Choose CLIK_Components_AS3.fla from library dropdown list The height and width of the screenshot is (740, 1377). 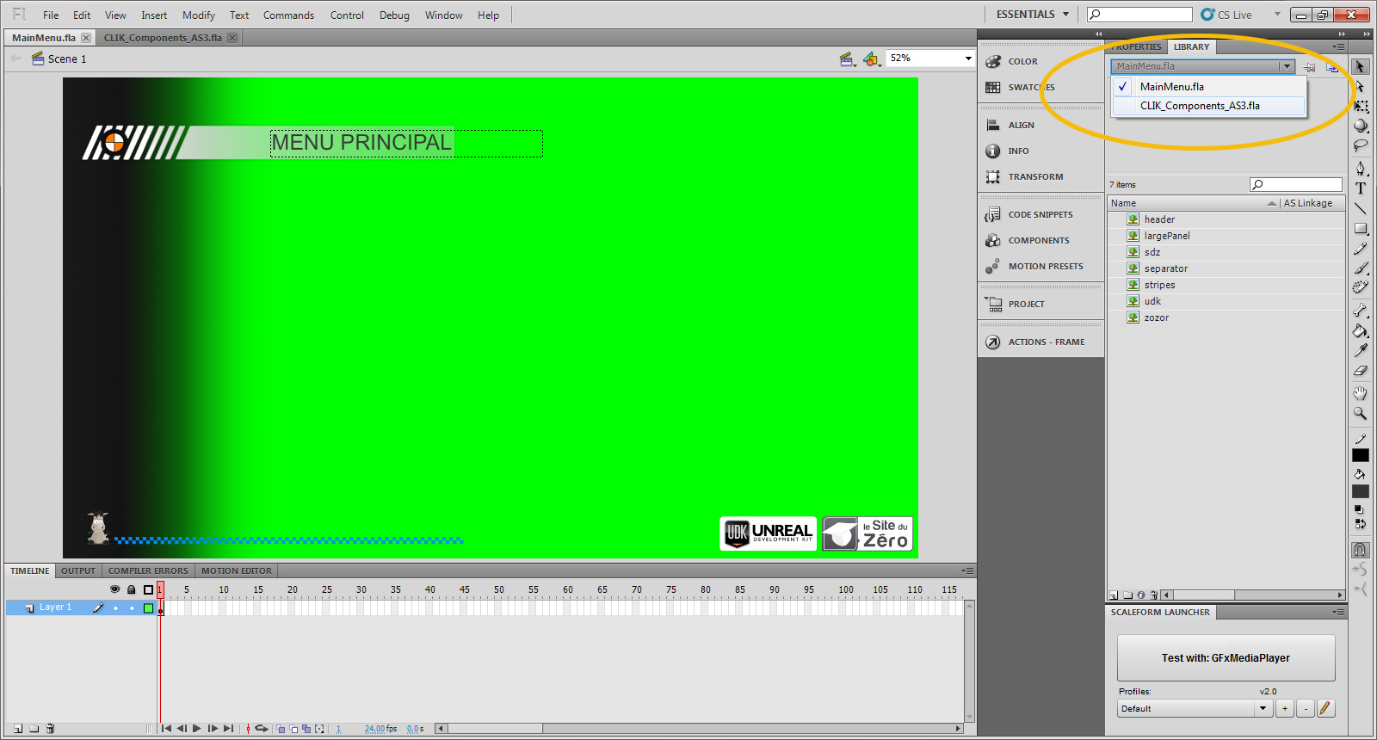click(1200, 106)
